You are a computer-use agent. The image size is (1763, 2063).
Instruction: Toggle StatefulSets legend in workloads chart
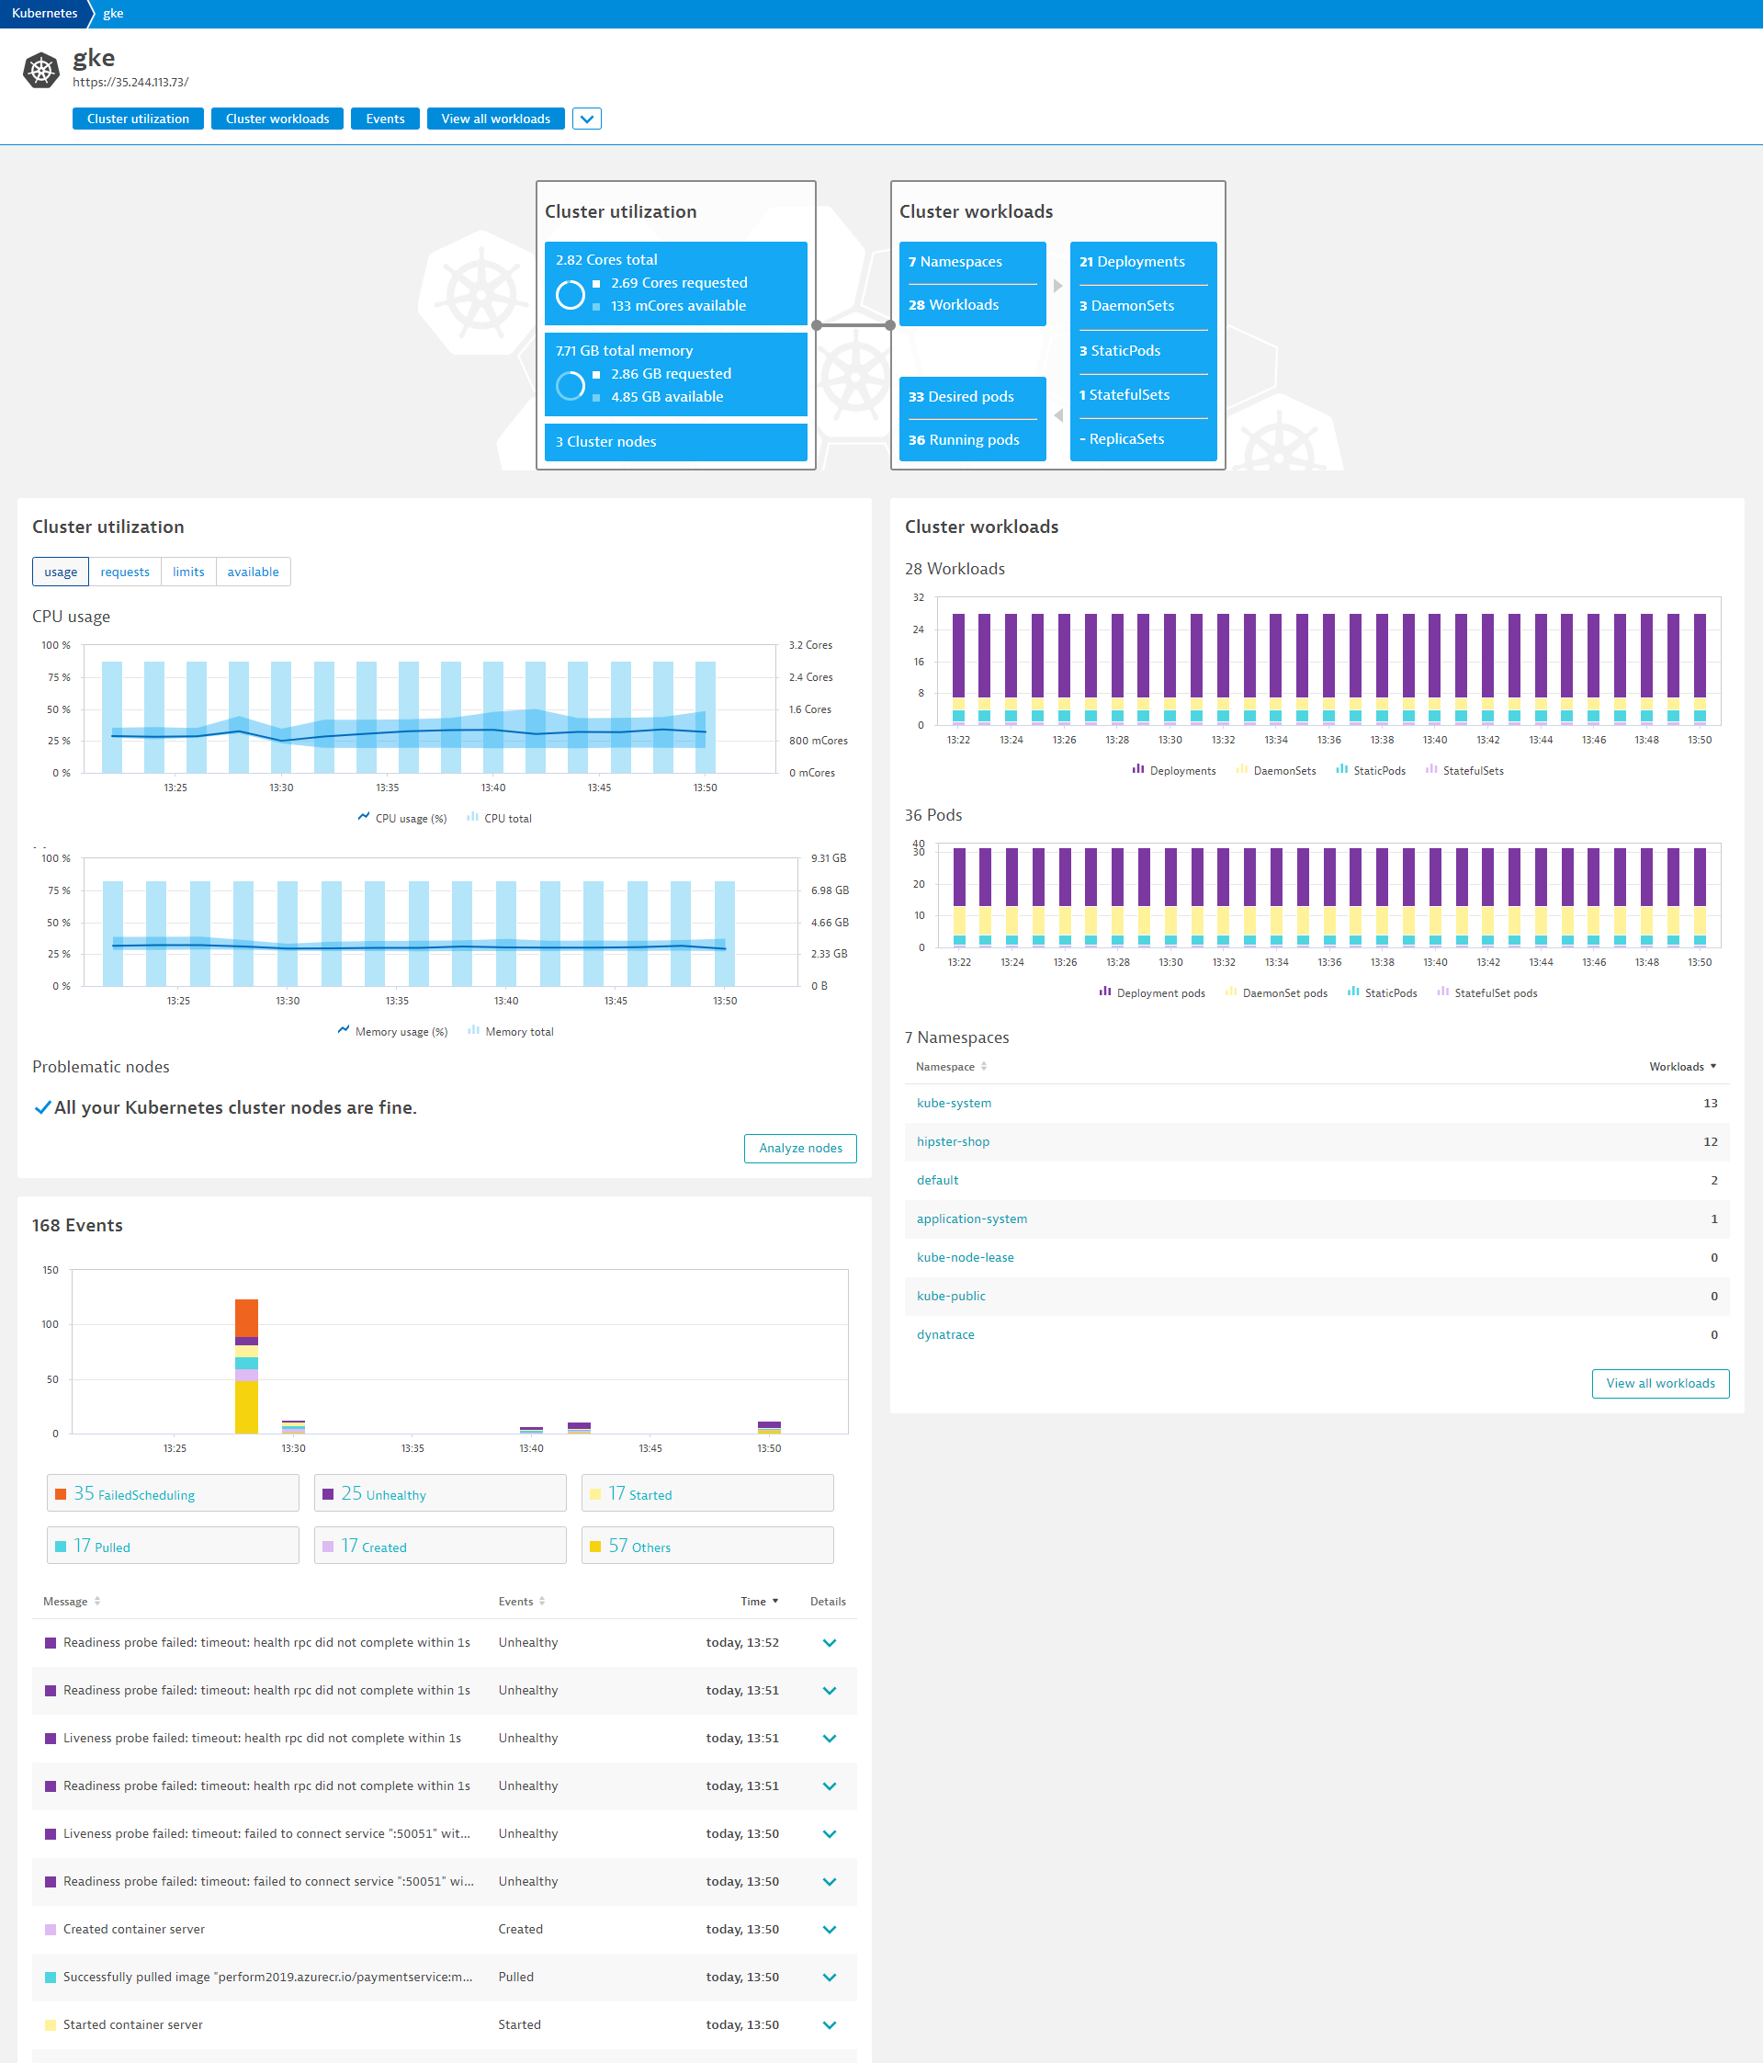pos(1464,771)
